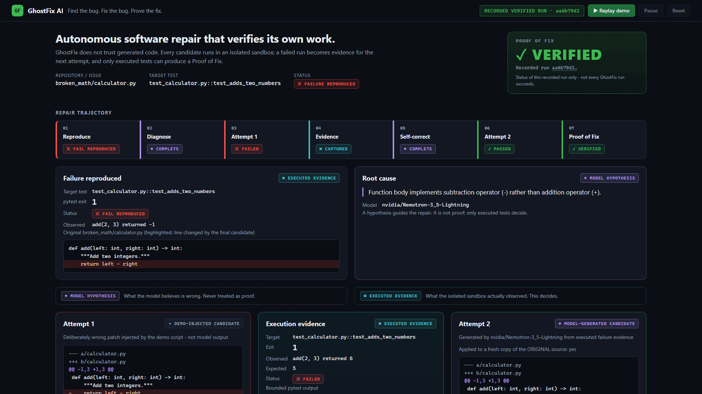This screenshot has height=394, width=702.
Task: Pause the demo run
Action: tap(651, 11)
